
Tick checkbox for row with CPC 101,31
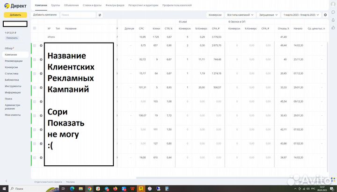tap(35, 87)
